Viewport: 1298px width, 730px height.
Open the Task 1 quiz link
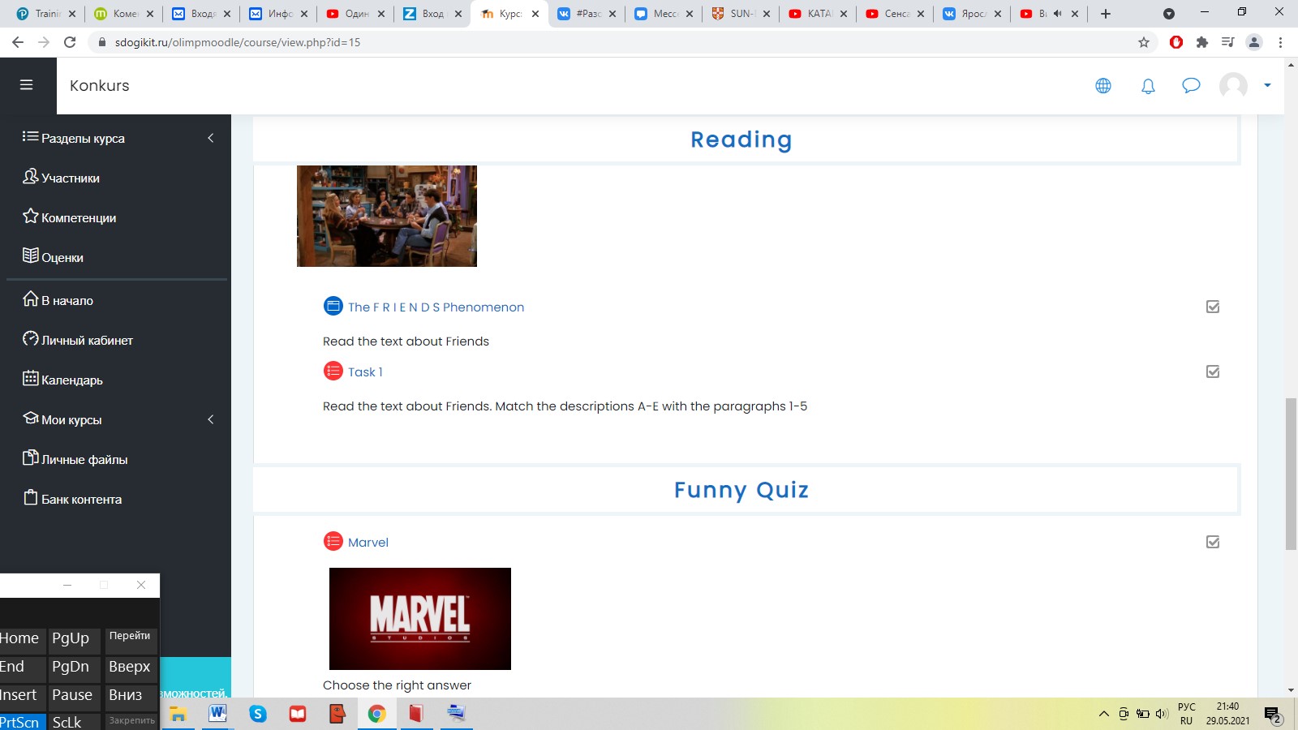365,371
